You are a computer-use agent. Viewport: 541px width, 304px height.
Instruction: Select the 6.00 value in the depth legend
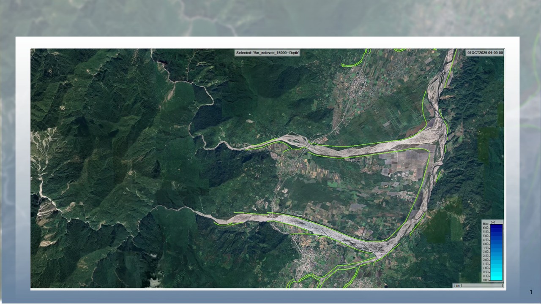point(486,228)
